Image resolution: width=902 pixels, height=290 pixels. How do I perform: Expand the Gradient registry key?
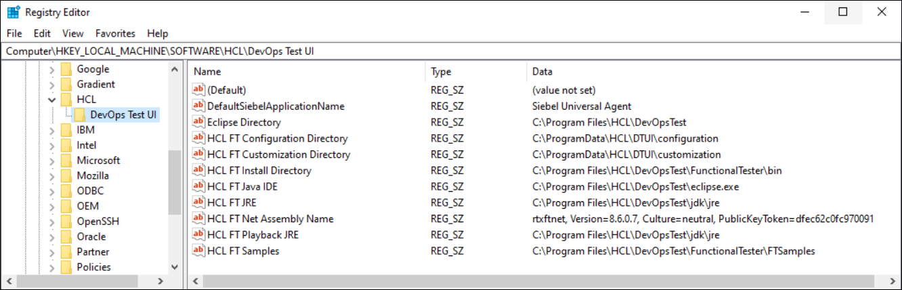pyautogui.click(x=51, y=84)
